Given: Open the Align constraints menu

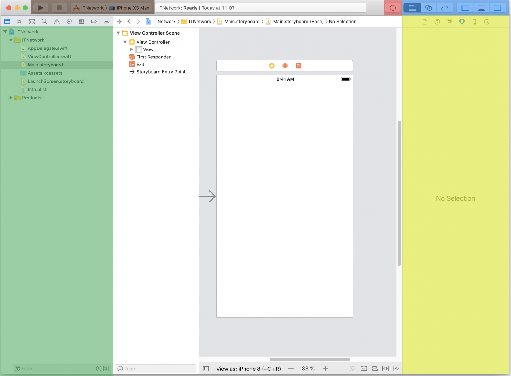Looking at the screenshot, I should 374,369.
